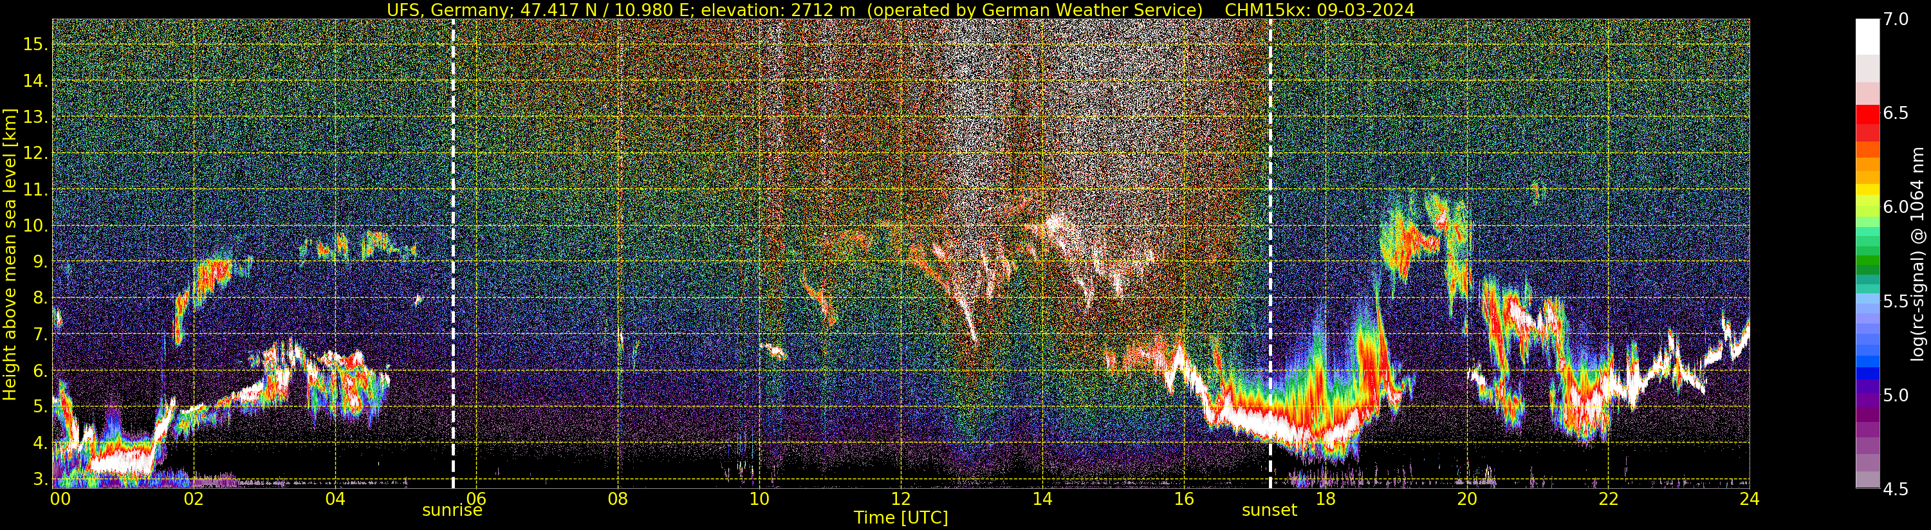1931x530 pixels.
Task: Click the '00' tick on the time axis
Action: (x=60, y=499)
